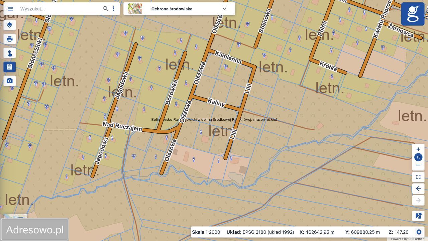Click the Kamienna street label
This screenshot has width=428, height=241.
(228, 57)
